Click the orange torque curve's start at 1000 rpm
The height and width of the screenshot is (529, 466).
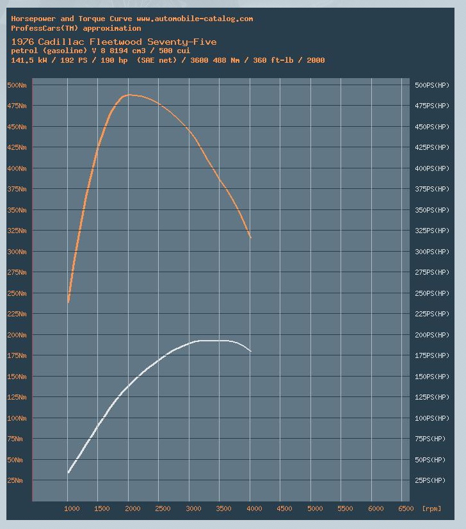click(x=68, y=301)
